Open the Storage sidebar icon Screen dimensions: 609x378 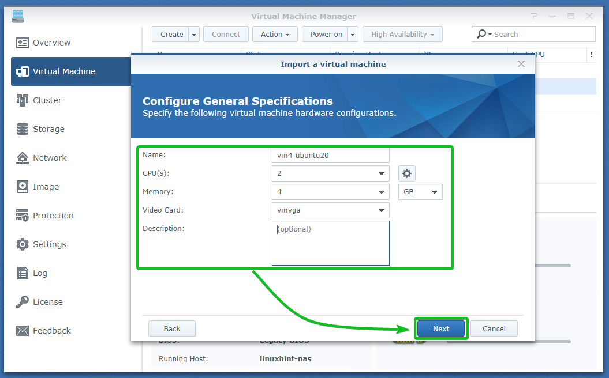[x=23, y=129]
